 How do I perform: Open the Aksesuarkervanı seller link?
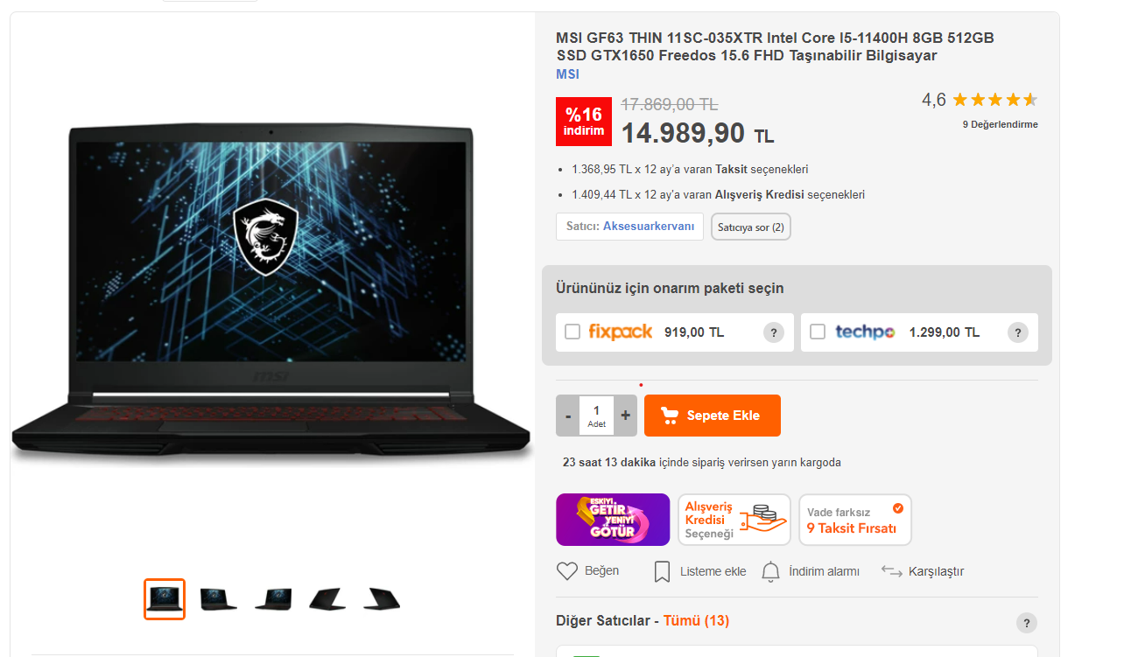[x=649, y=226]
